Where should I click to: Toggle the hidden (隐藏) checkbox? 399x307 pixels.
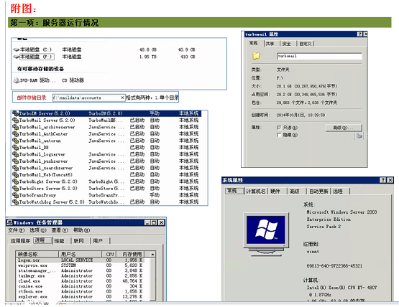[x=279, y=135]
